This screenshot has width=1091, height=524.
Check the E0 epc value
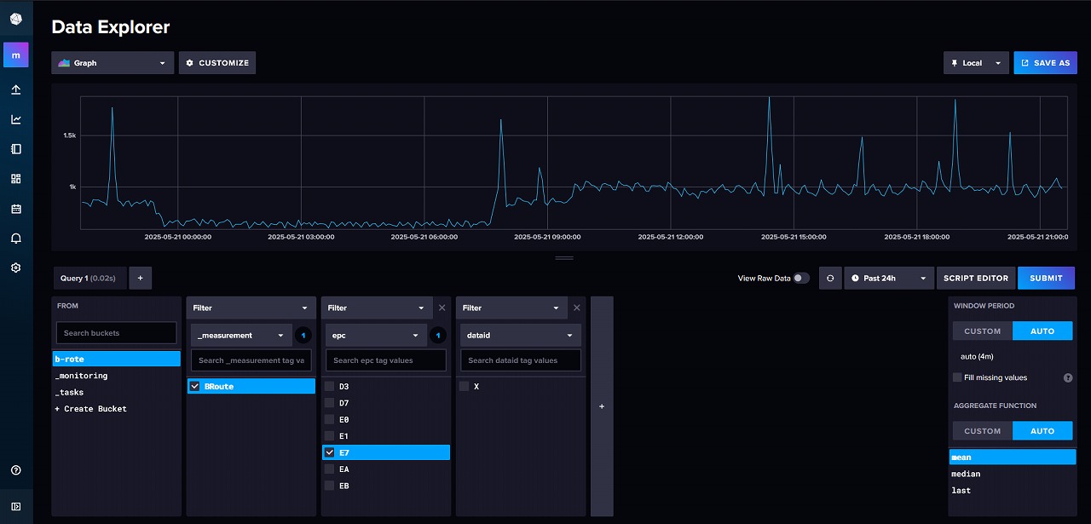tap(330, 419)
